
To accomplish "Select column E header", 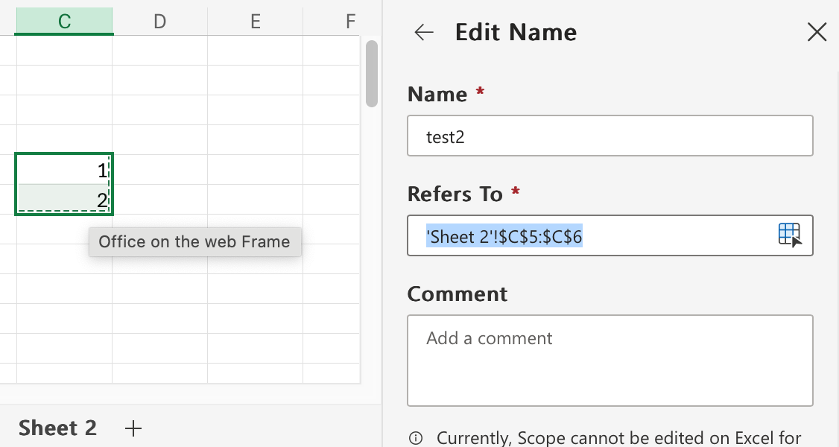I will (x=255, y=22).
